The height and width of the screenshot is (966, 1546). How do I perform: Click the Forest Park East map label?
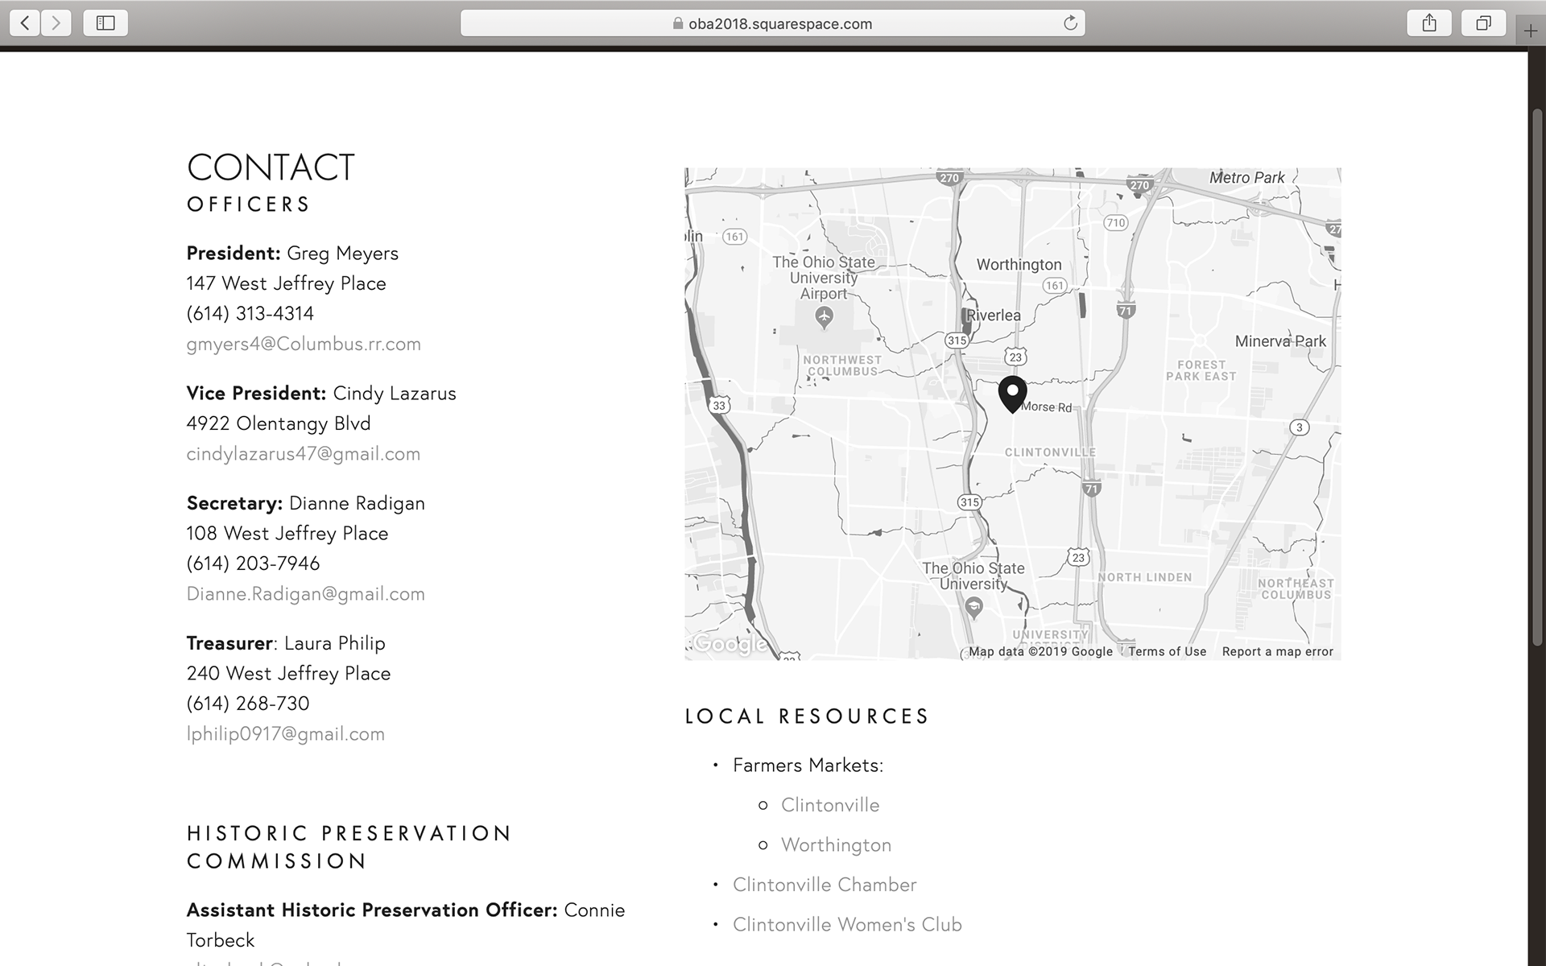[1201, 370]
